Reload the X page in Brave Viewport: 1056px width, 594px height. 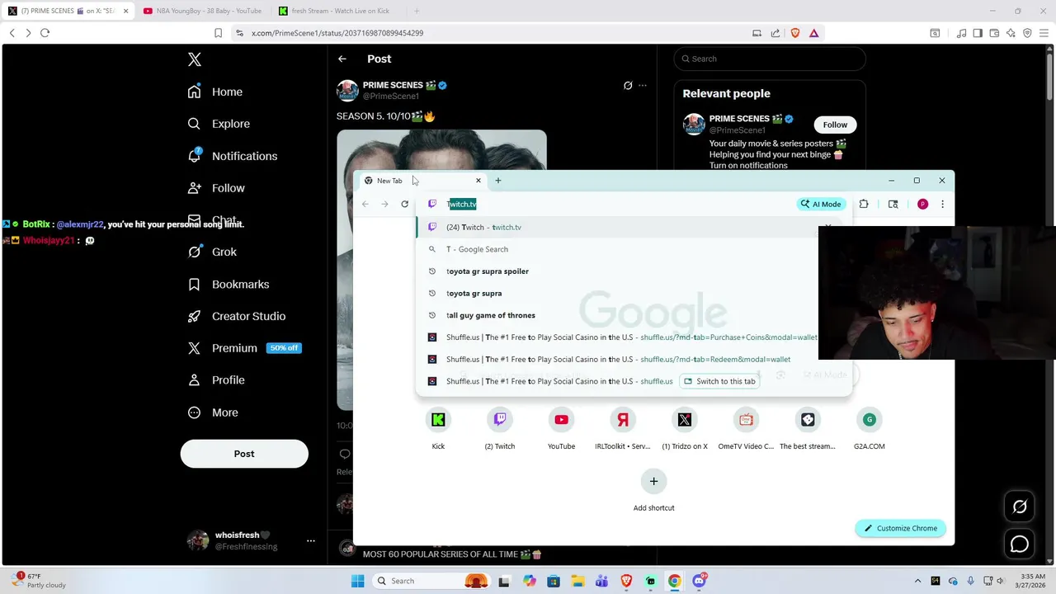click(x=45, y=33)
